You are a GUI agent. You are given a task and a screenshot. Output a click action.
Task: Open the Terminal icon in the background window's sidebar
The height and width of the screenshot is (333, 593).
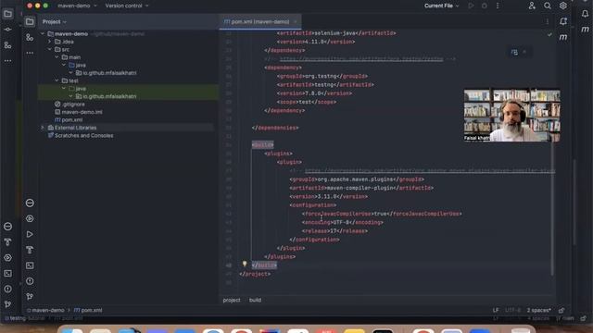click(7, 274)
